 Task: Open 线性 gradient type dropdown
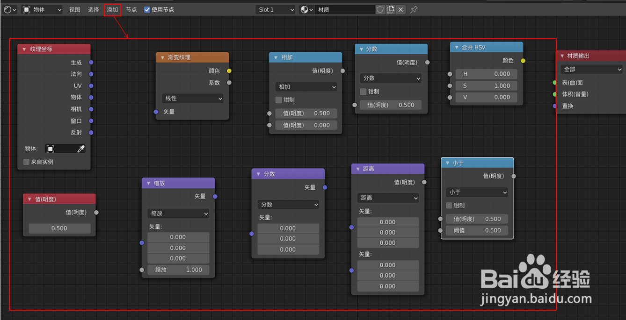(193, 99)
